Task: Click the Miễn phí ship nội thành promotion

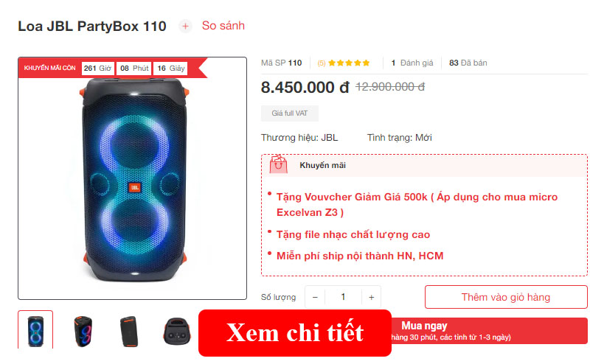Action: click(360, 256)
